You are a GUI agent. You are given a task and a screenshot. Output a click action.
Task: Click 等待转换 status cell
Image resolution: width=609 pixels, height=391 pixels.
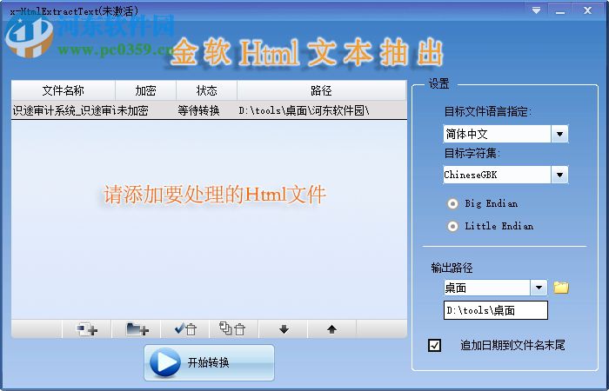click(198, 111)
